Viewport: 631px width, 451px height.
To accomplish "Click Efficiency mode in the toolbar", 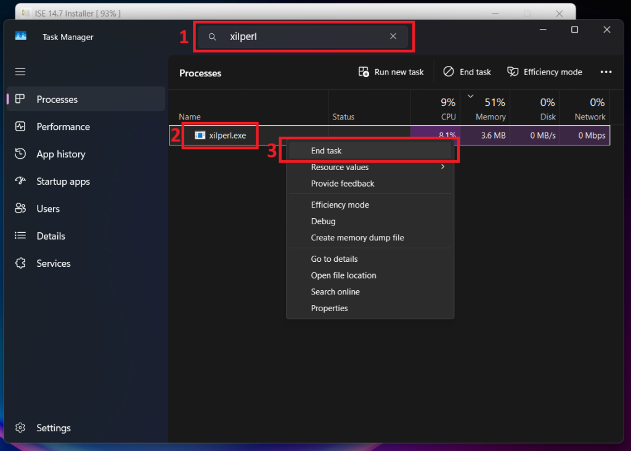I will click(545, 72).
